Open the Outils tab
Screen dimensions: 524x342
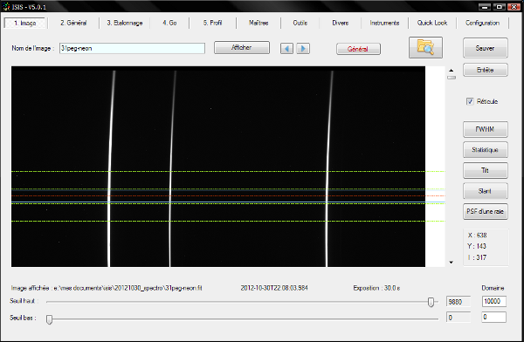coord(300,23)
